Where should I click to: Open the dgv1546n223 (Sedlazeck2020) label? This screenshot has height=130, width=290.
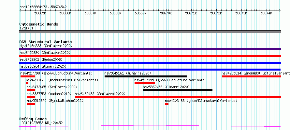[x=46, y=46]
